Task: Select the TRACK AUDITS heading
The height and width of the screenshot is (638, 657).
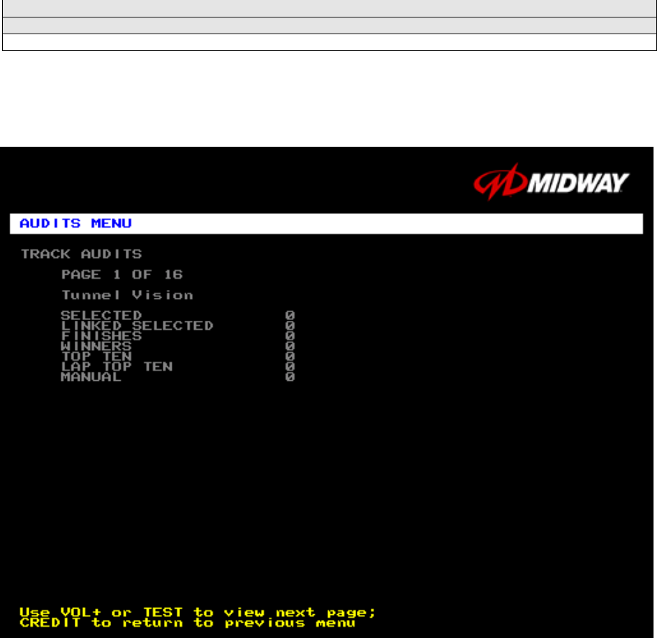Action: tap(82, 254)
